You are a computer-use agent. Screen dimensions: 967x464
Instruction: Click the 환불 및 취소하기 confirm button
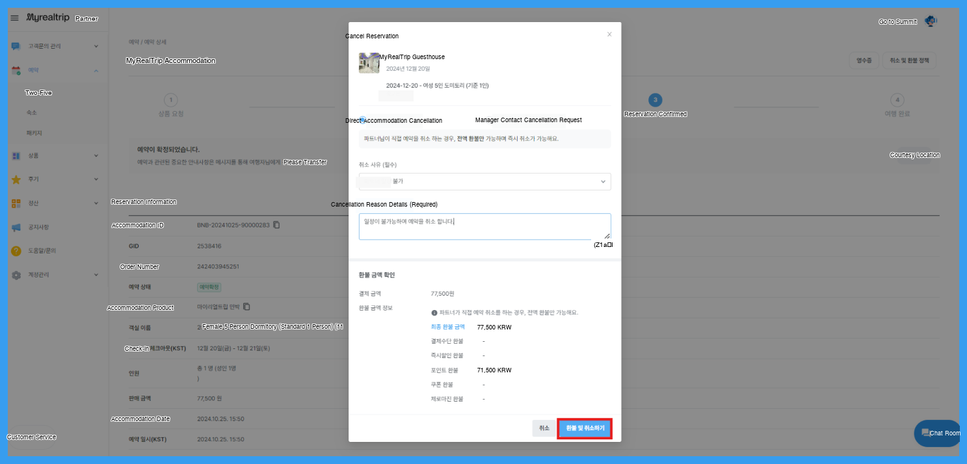585,428
